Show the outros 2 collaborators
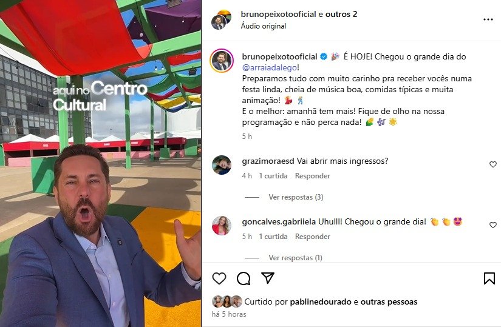 coord(341,15)
